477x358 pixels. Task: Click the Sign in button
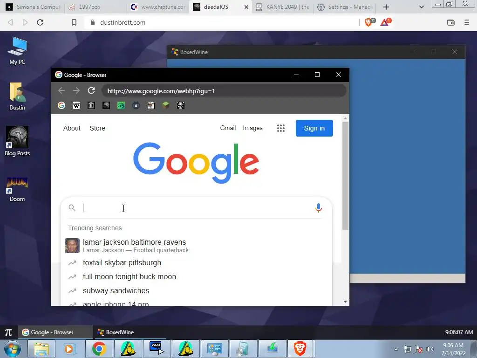coord(314,128)
